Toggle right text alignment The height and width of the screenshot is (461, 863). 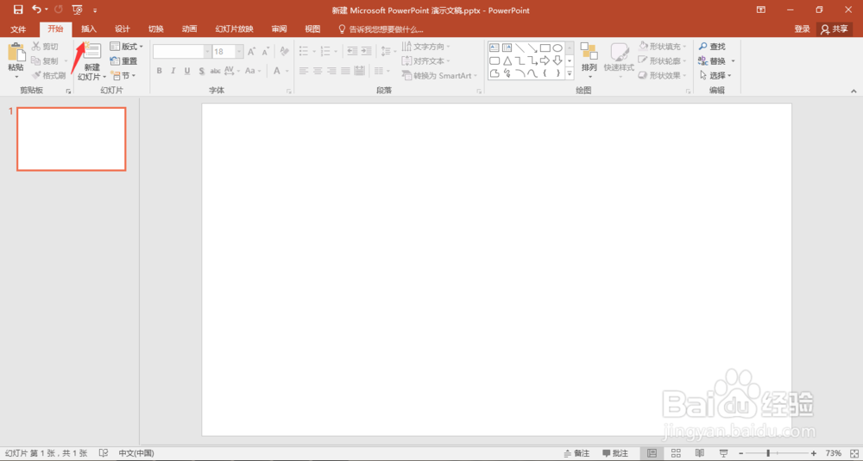pyautogui.click(x=331, y=71)
